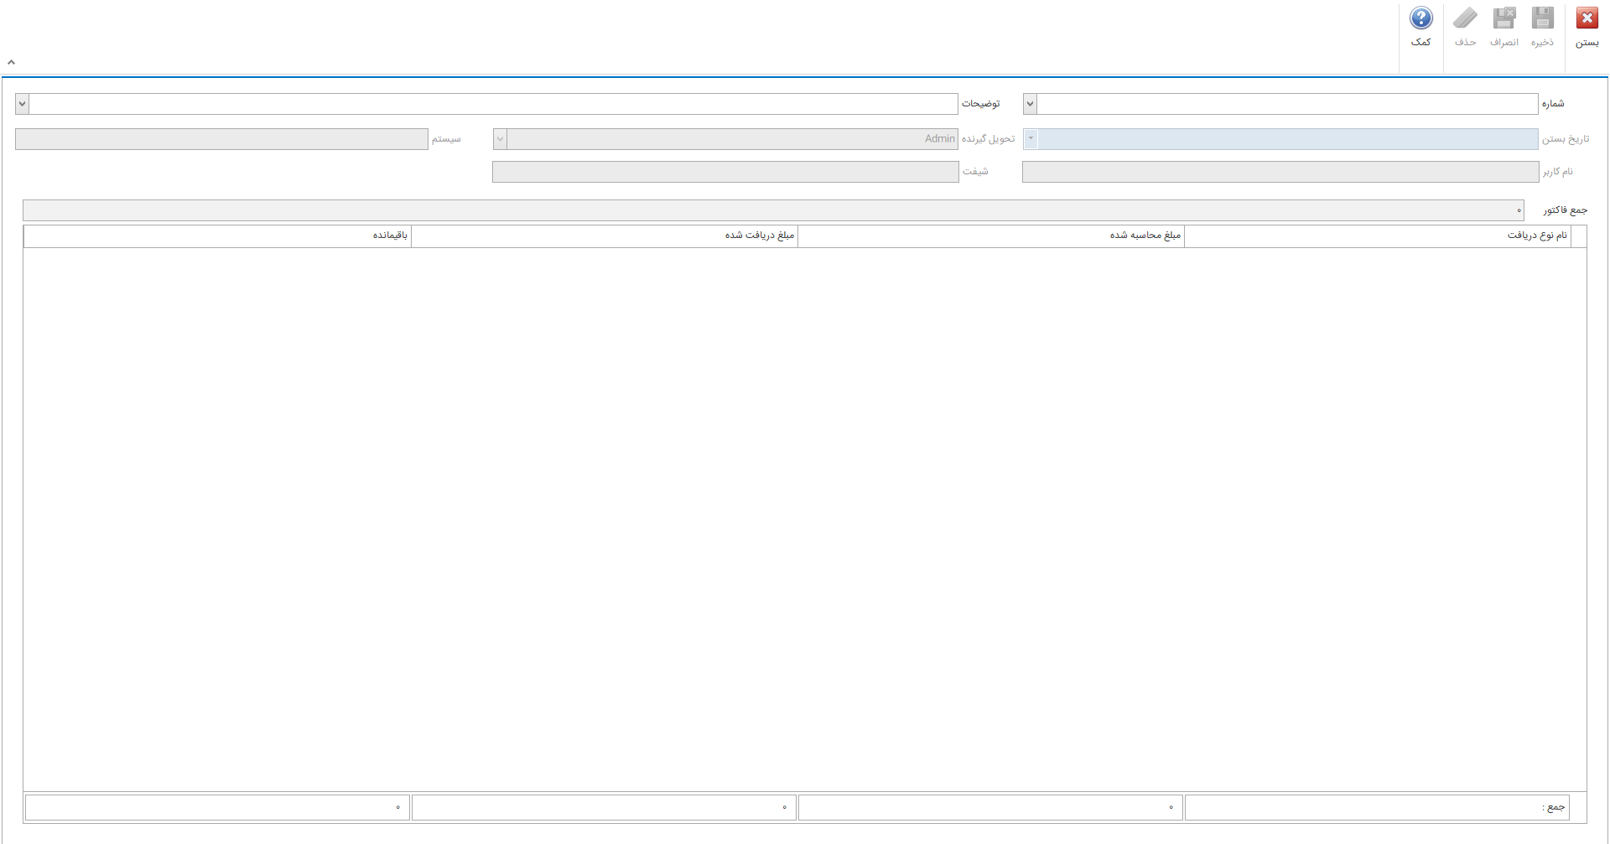Open کمک (Help) question mark icon
The width and height of the screenshot is (1610, 844).
click(x=1420, y=19)
